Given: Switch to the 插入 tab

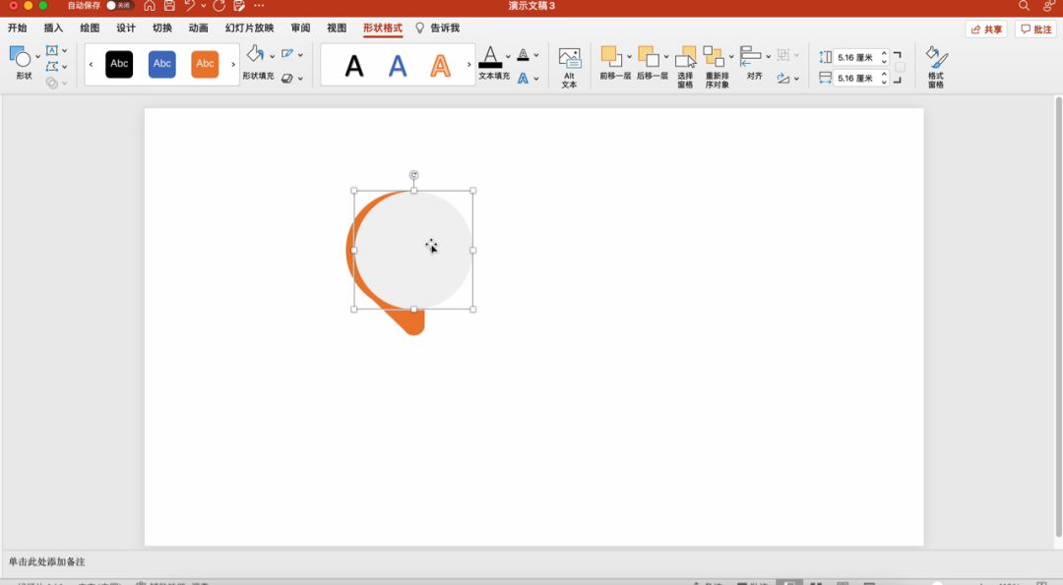Looking at the screenshot, I should pyautogui.click(x=53, y=29).
